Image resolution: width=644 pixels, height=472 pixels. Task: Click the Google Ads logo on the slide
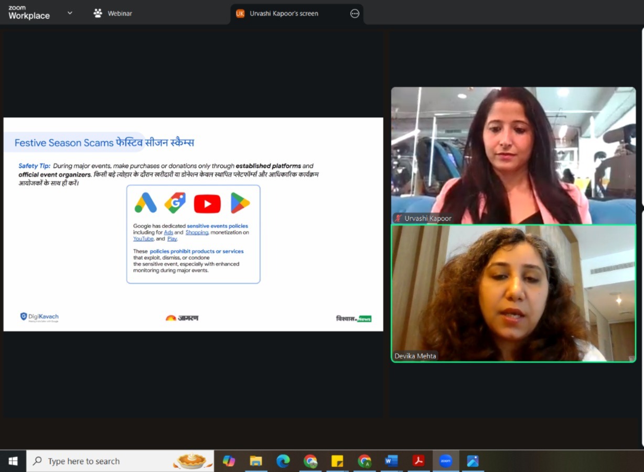click(x=146, y=203)
